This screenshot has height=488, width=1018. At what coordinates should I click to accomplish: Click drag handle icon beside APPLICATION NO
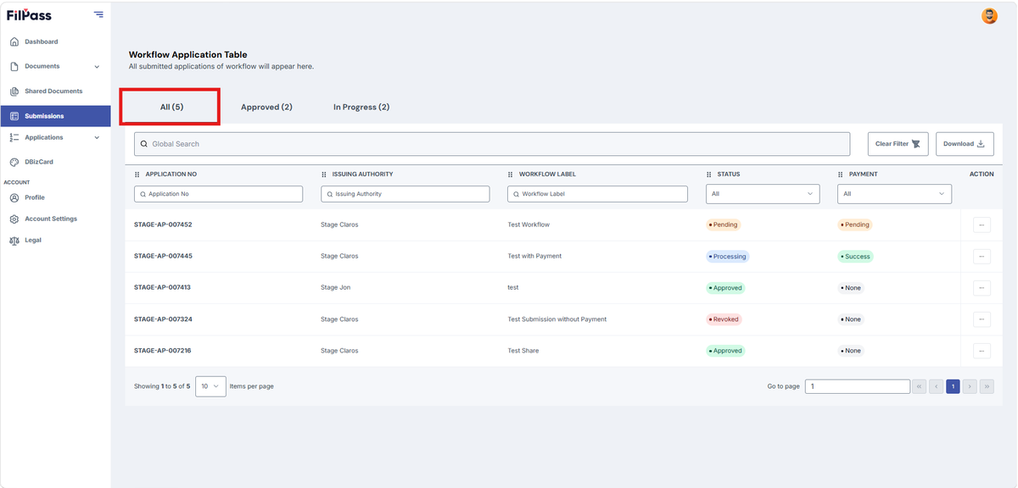[137, 175]
